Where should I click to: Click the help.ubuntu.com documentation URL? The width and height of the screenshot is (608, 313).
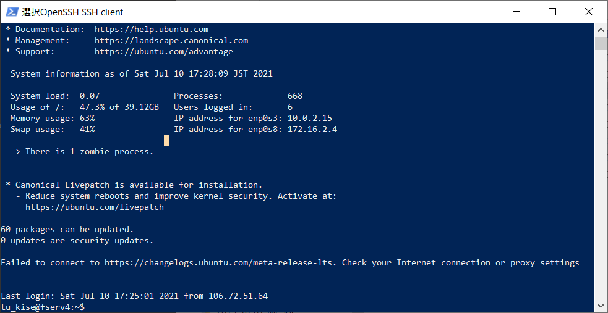[x=152, y=30]
